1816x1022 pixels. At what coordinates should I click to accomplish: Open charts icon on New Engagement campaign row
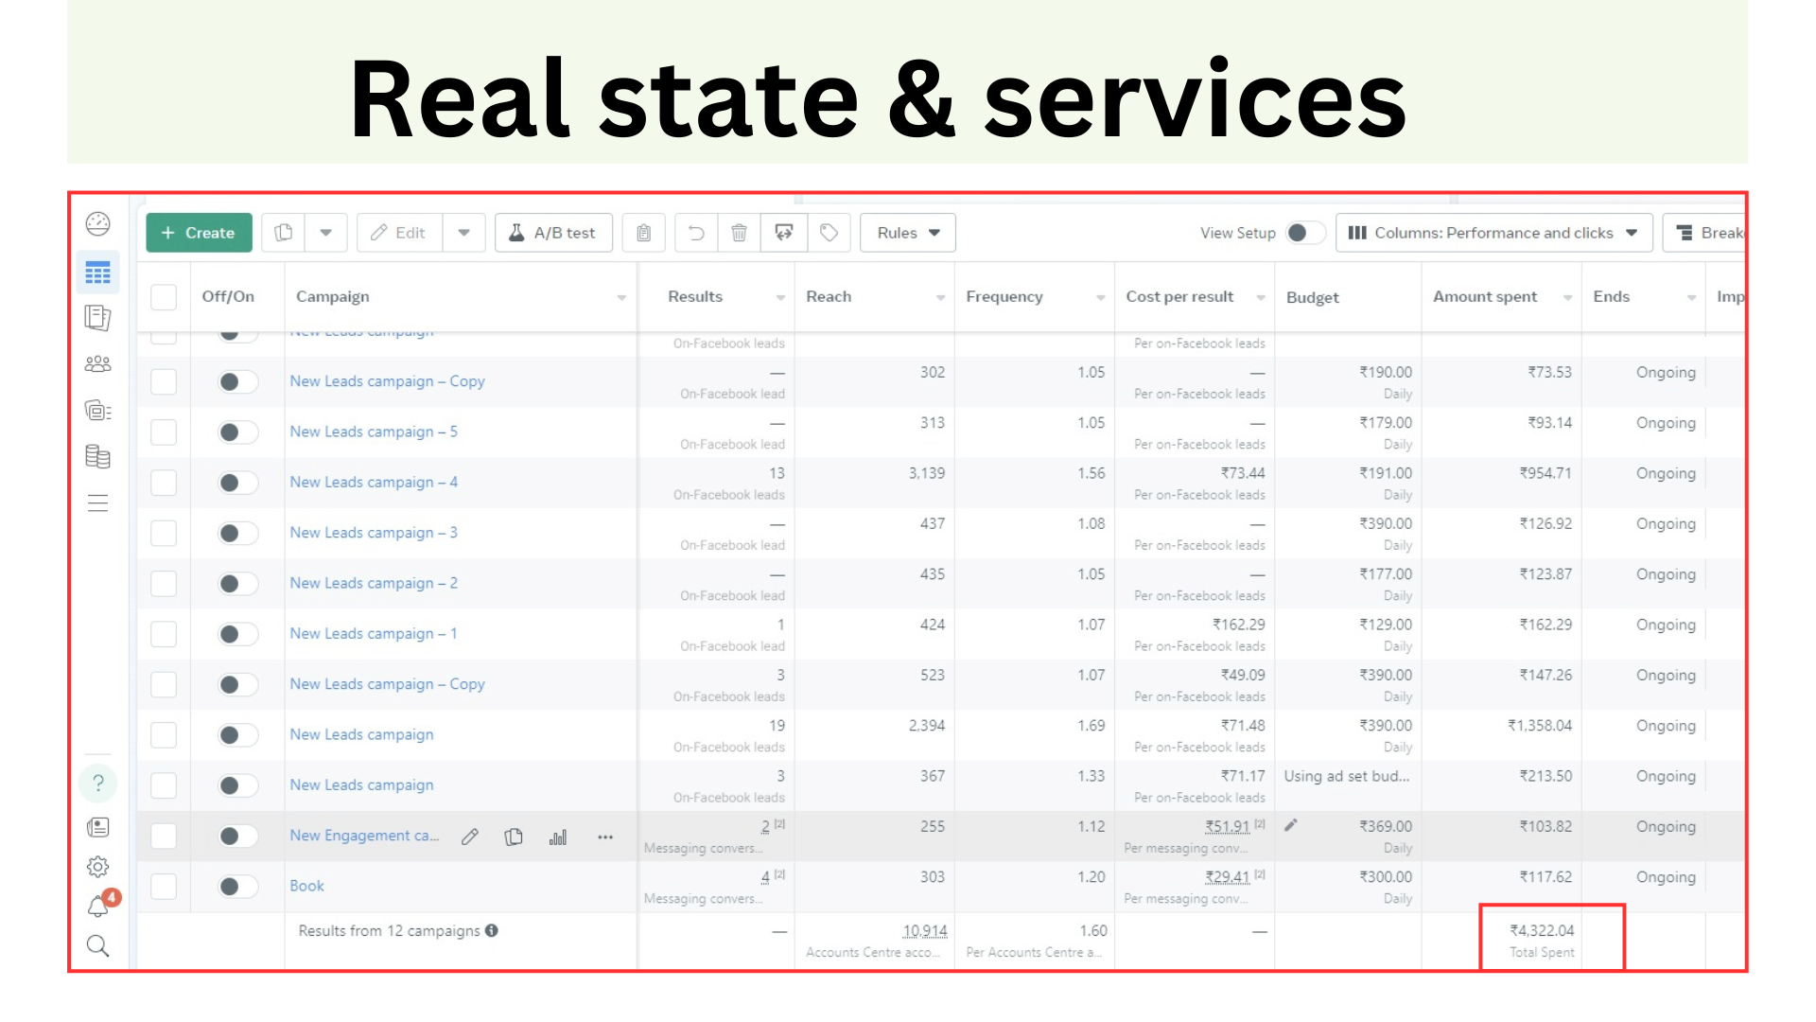point(558,837)
